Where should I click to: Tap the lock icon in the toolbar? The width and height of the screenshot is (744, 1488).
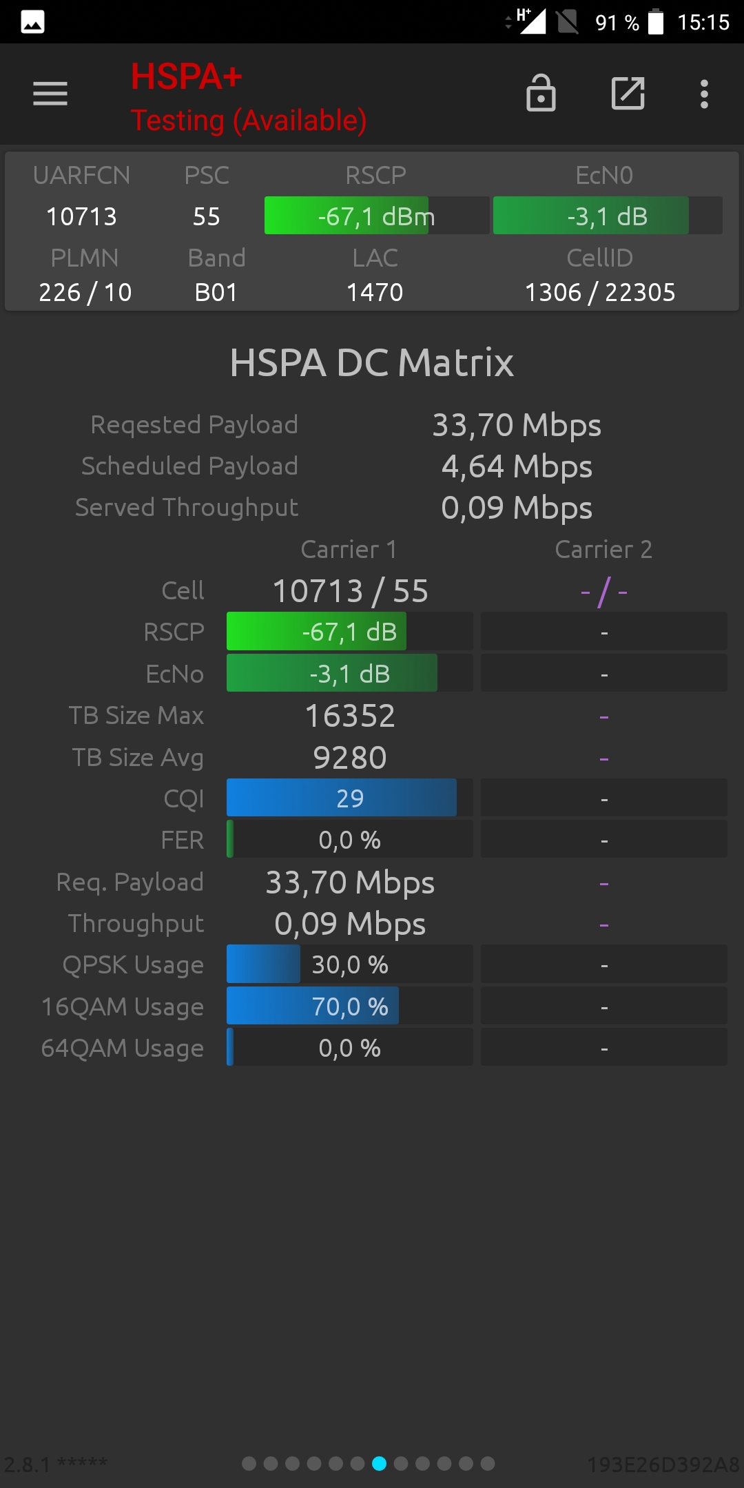click(541, 93)
